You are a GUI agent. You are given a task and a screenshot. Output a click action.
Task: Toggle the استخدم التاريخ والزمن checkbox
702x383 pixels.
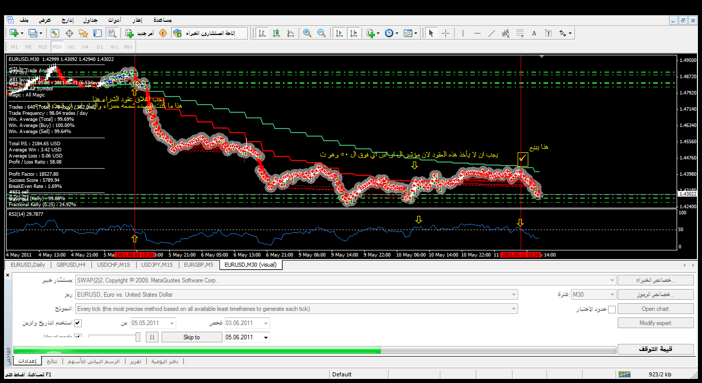pos(78,323)
